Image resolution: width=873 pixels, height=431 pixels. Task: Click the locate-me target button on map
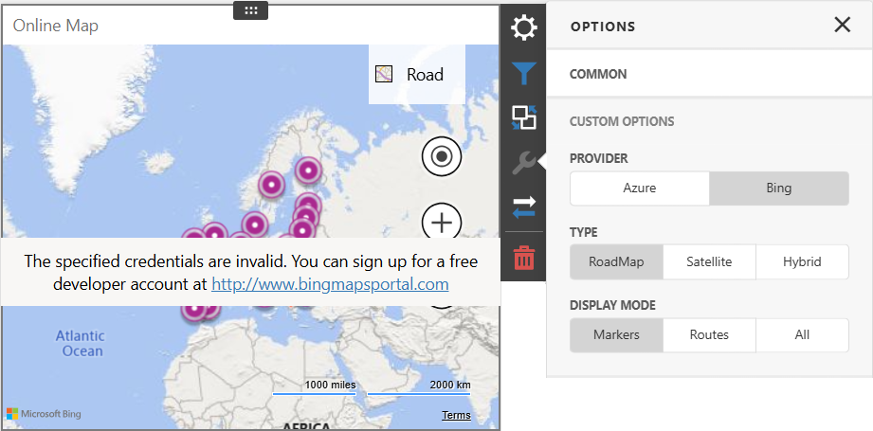442,157
